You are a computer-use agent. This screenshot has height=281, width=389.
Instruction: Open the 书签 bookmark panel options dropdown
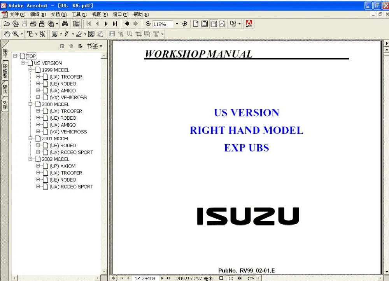click(x=95, y=46)
